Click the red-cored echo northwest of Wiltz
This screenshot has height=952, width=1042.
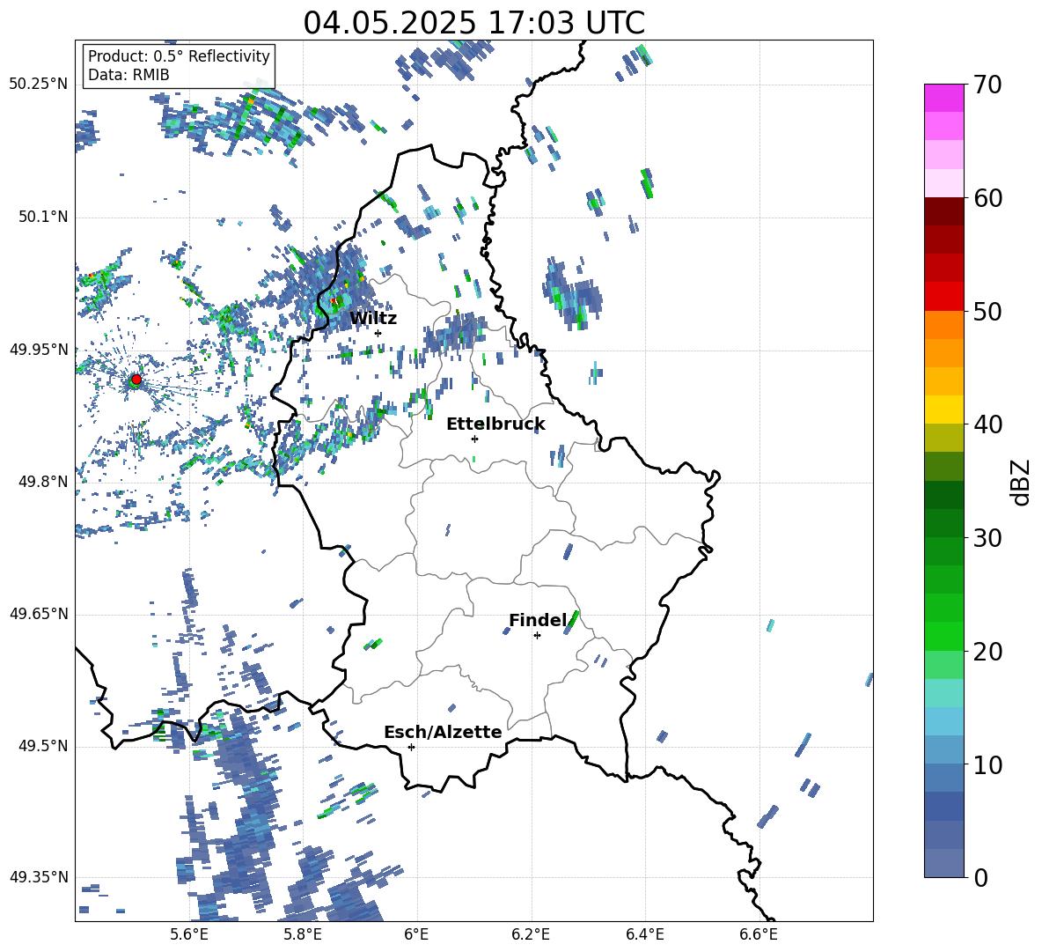pos(334,301)
